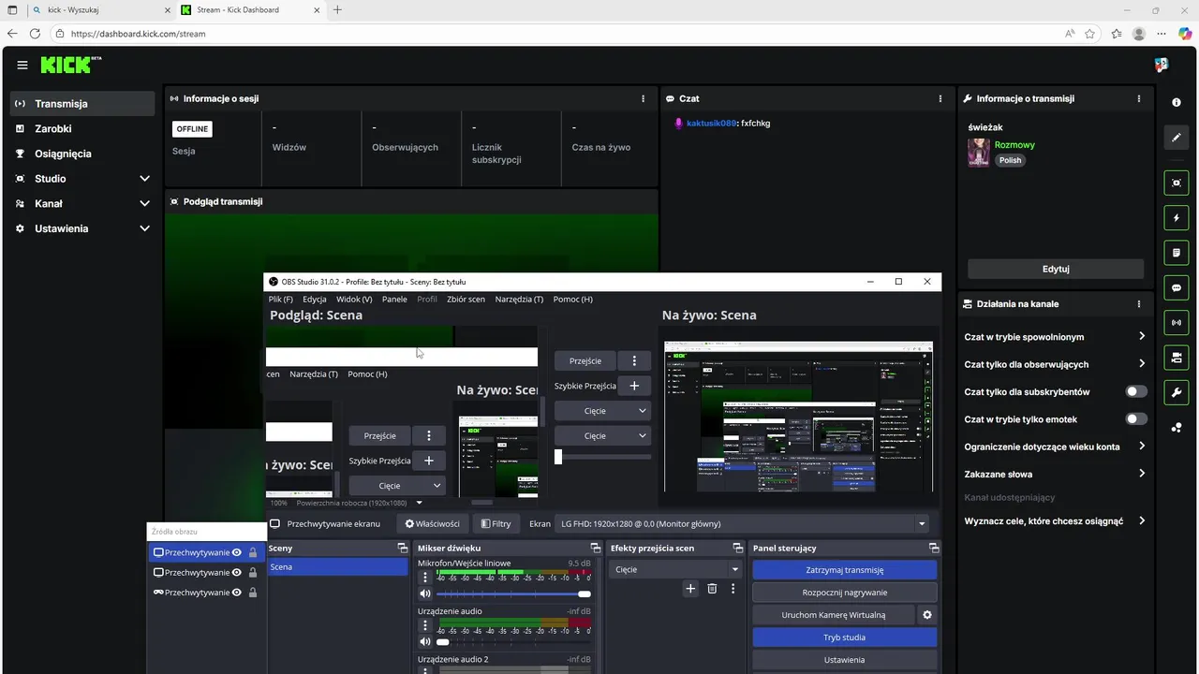1199x674 pixels.
Task: Open Filtry for selected source
Action: click(x=496, y=524)
